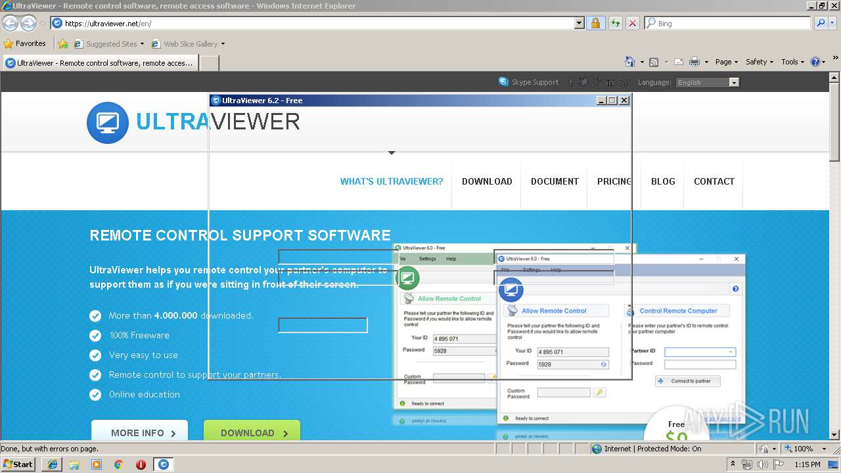Click the taskbar clock showing 1:15 PM
The image size is (841, 473).
point(807,464)
